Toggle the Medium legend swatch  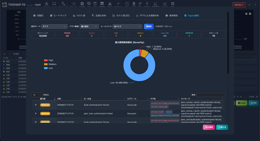pyautogui.click(x=46, y=64)
